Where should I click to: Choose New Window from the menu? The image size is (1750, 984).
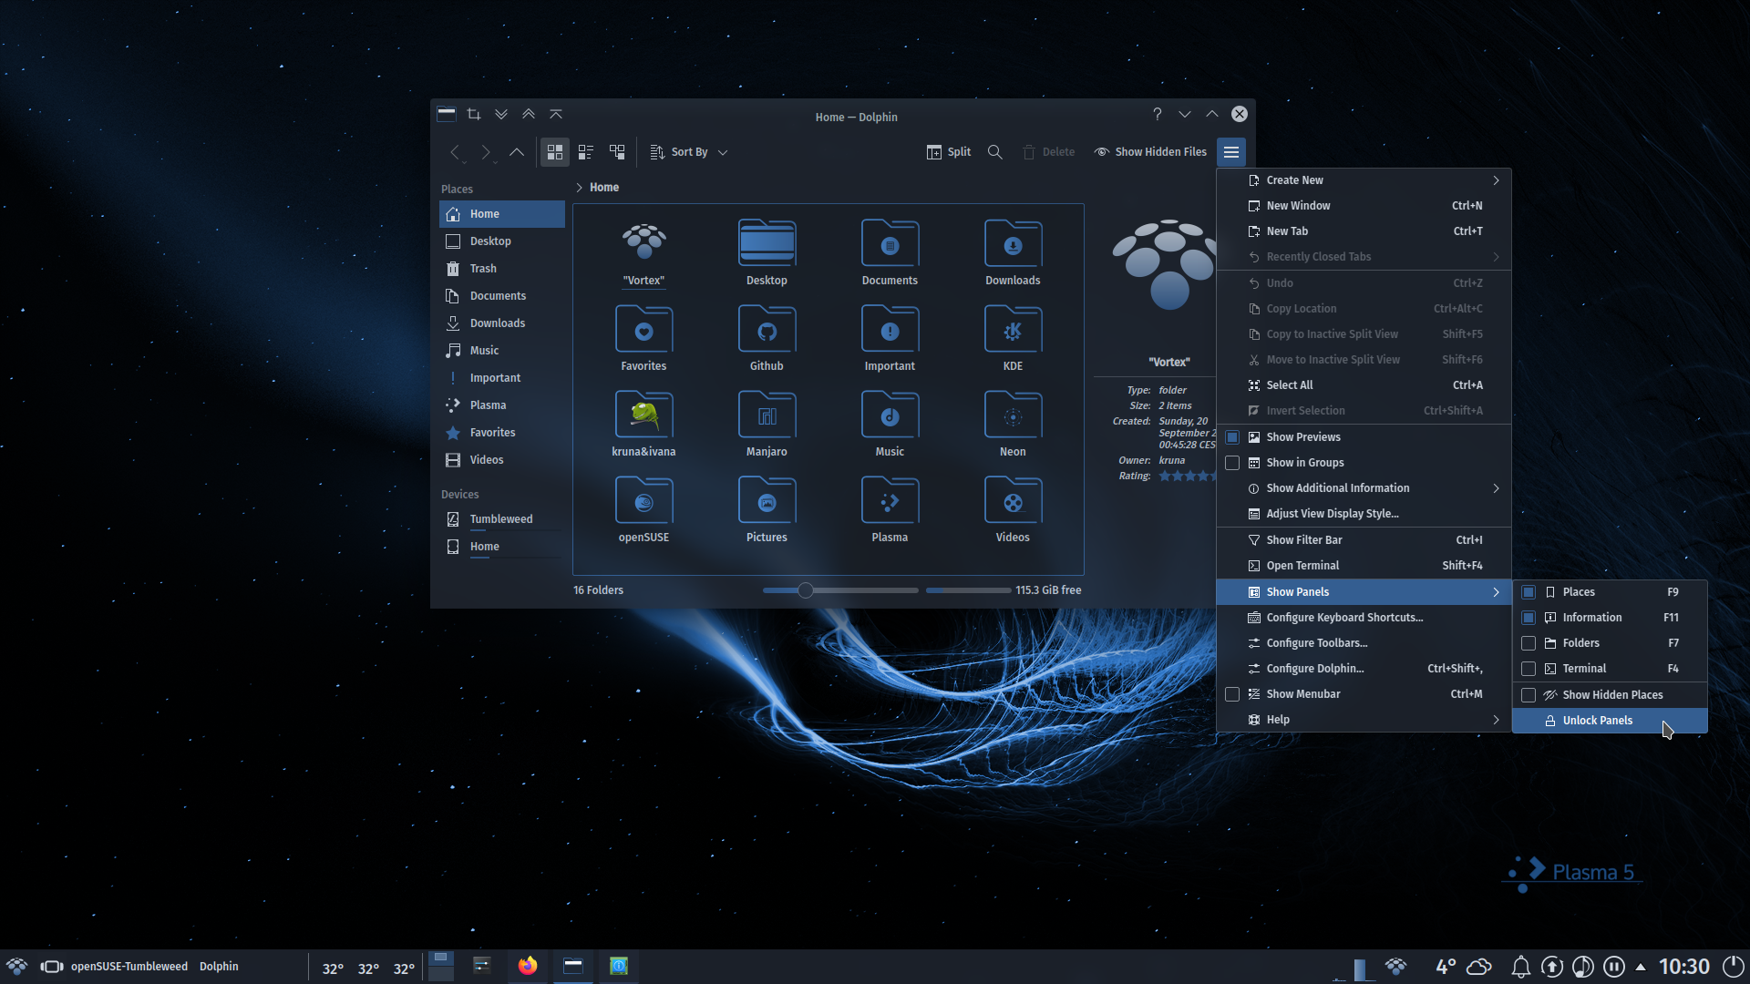(x=1364, y=206)
